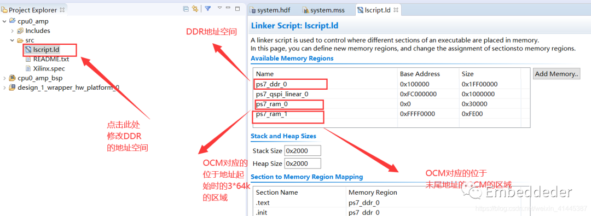Select cpu0_amp in the project tree

point(33,21)
